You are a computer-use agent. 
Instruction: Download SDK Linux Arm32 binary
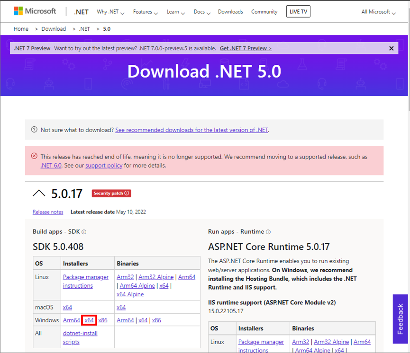coord(125,277)
